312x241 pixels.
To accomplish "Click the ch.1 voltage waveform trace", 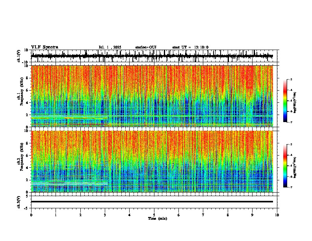I will (152, 56).
